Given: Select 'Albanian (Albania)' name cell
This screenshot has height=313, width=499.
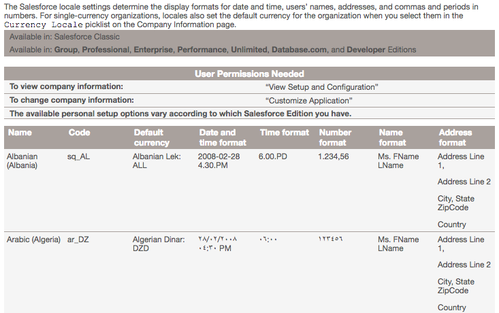Looking at the screenshot, I should pyautogui.click(x=22, y=161).
